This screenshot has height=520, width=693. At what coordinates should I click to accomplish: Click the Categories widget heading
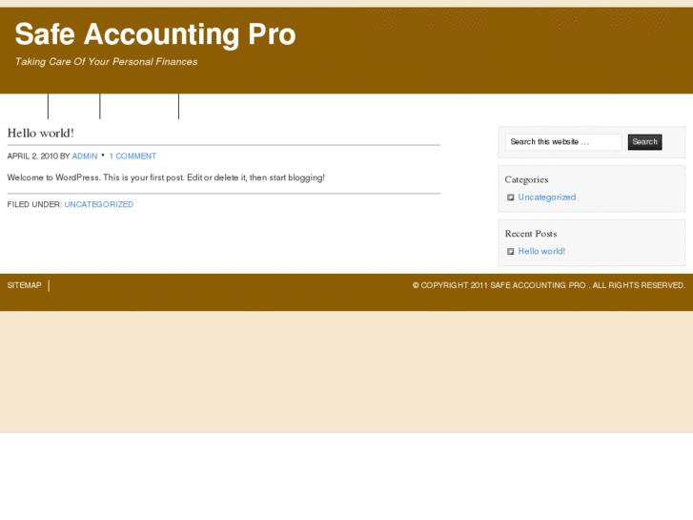point(526,179)
